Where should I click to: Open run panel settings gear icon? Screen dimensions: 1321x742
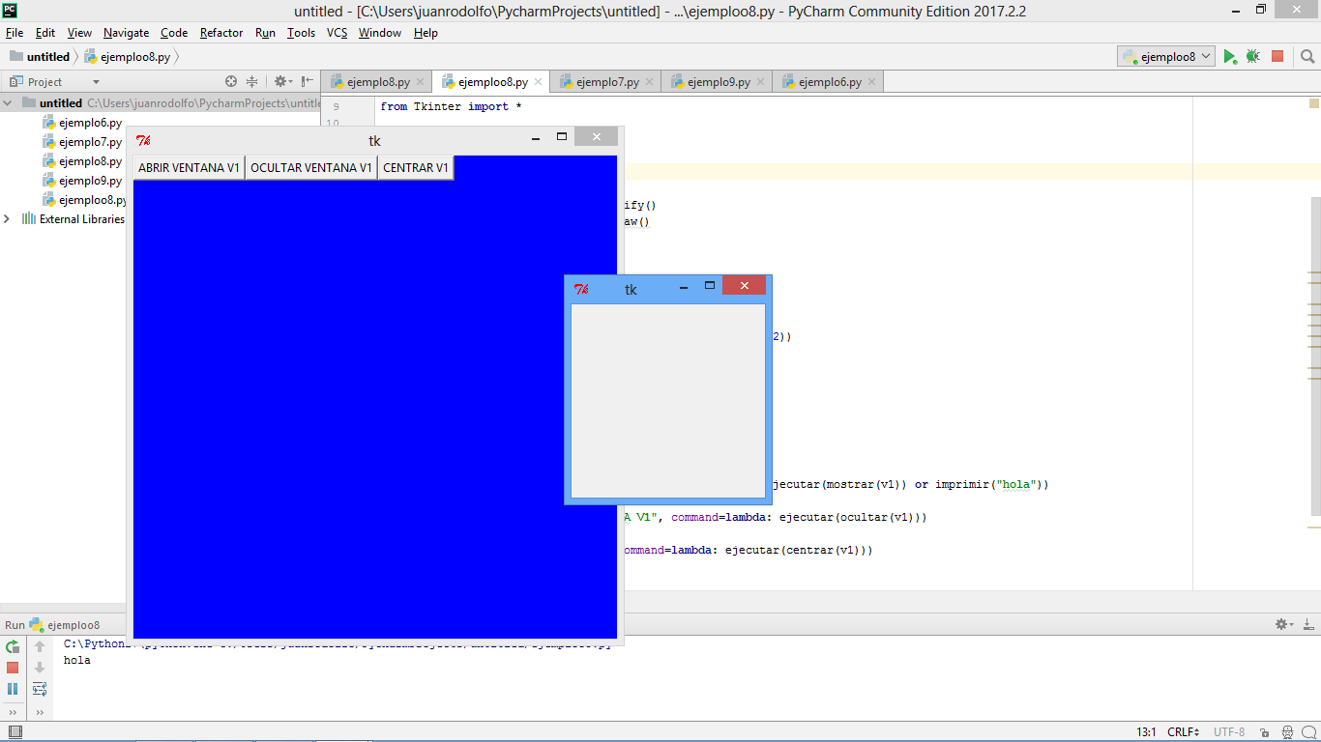(x=1281, y=624)
